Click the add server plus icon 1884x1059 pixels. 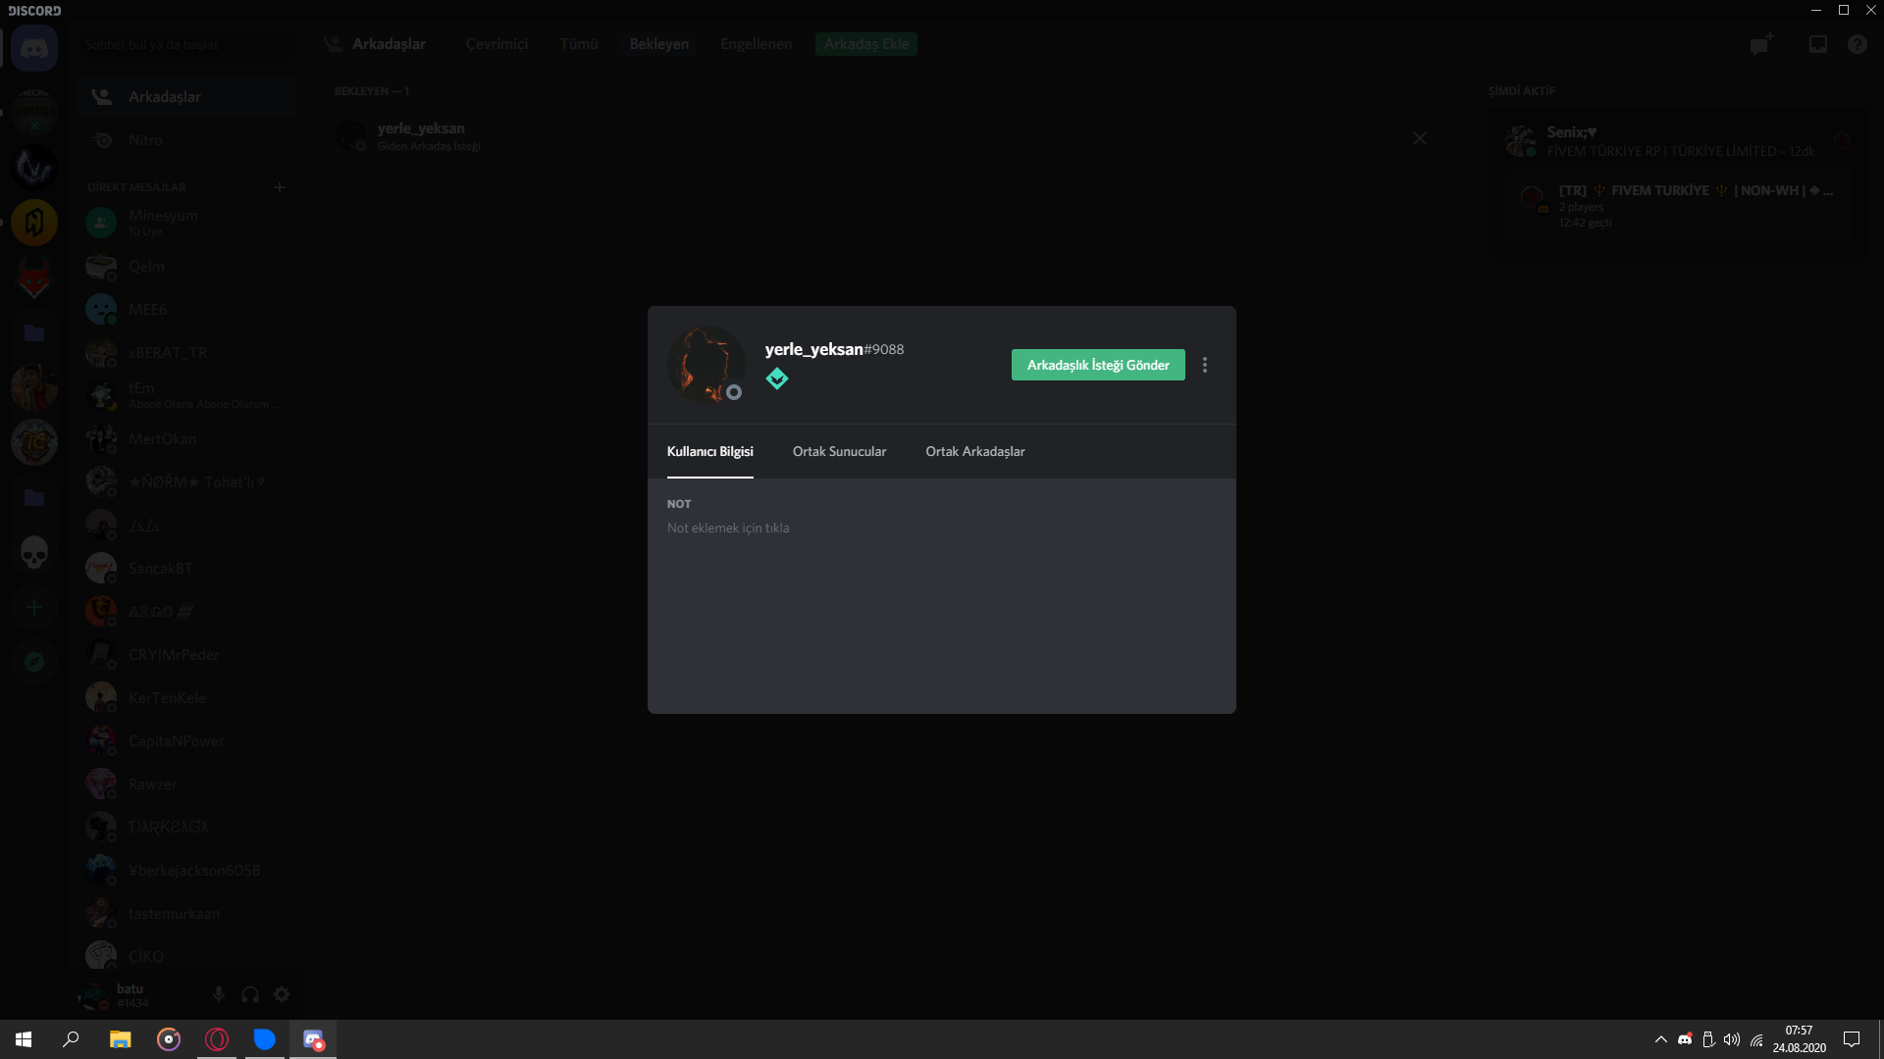34,607
